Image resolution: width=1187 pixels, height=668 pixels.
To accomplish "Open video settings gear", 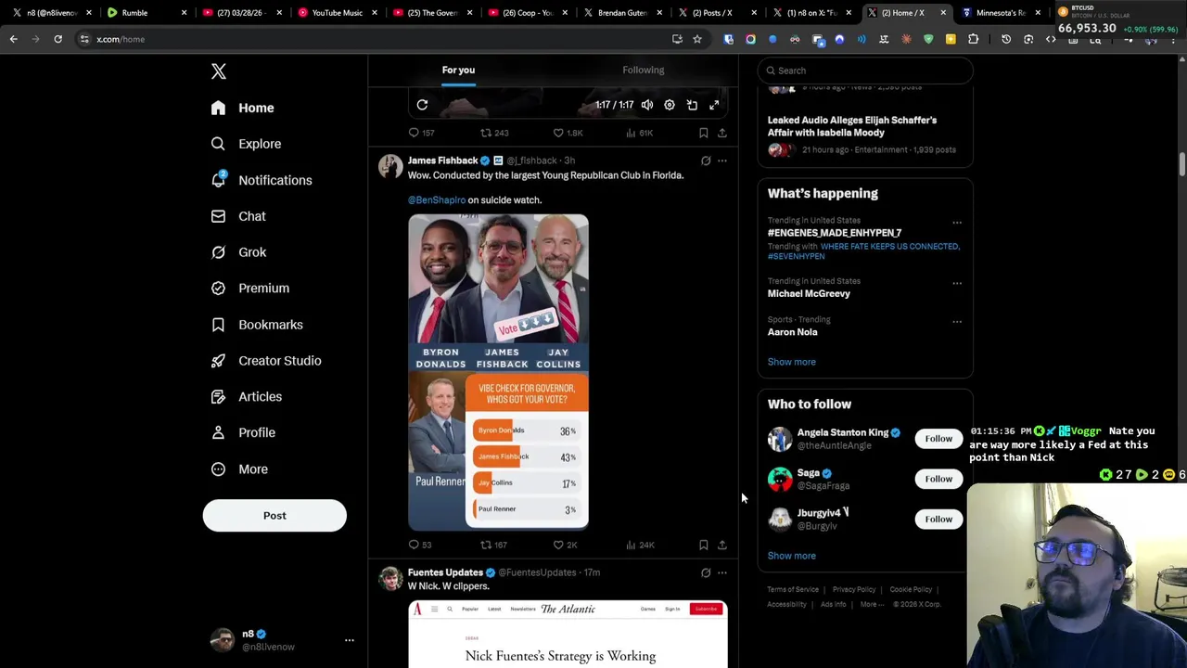I will pos(670,105).
